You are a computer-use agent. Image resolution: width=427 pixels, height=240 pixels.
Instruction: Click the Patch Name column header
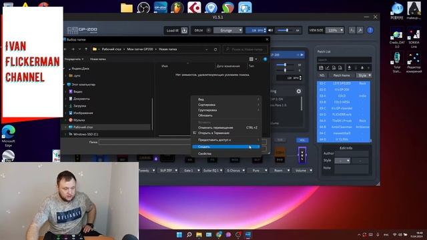tap(342, 75)
